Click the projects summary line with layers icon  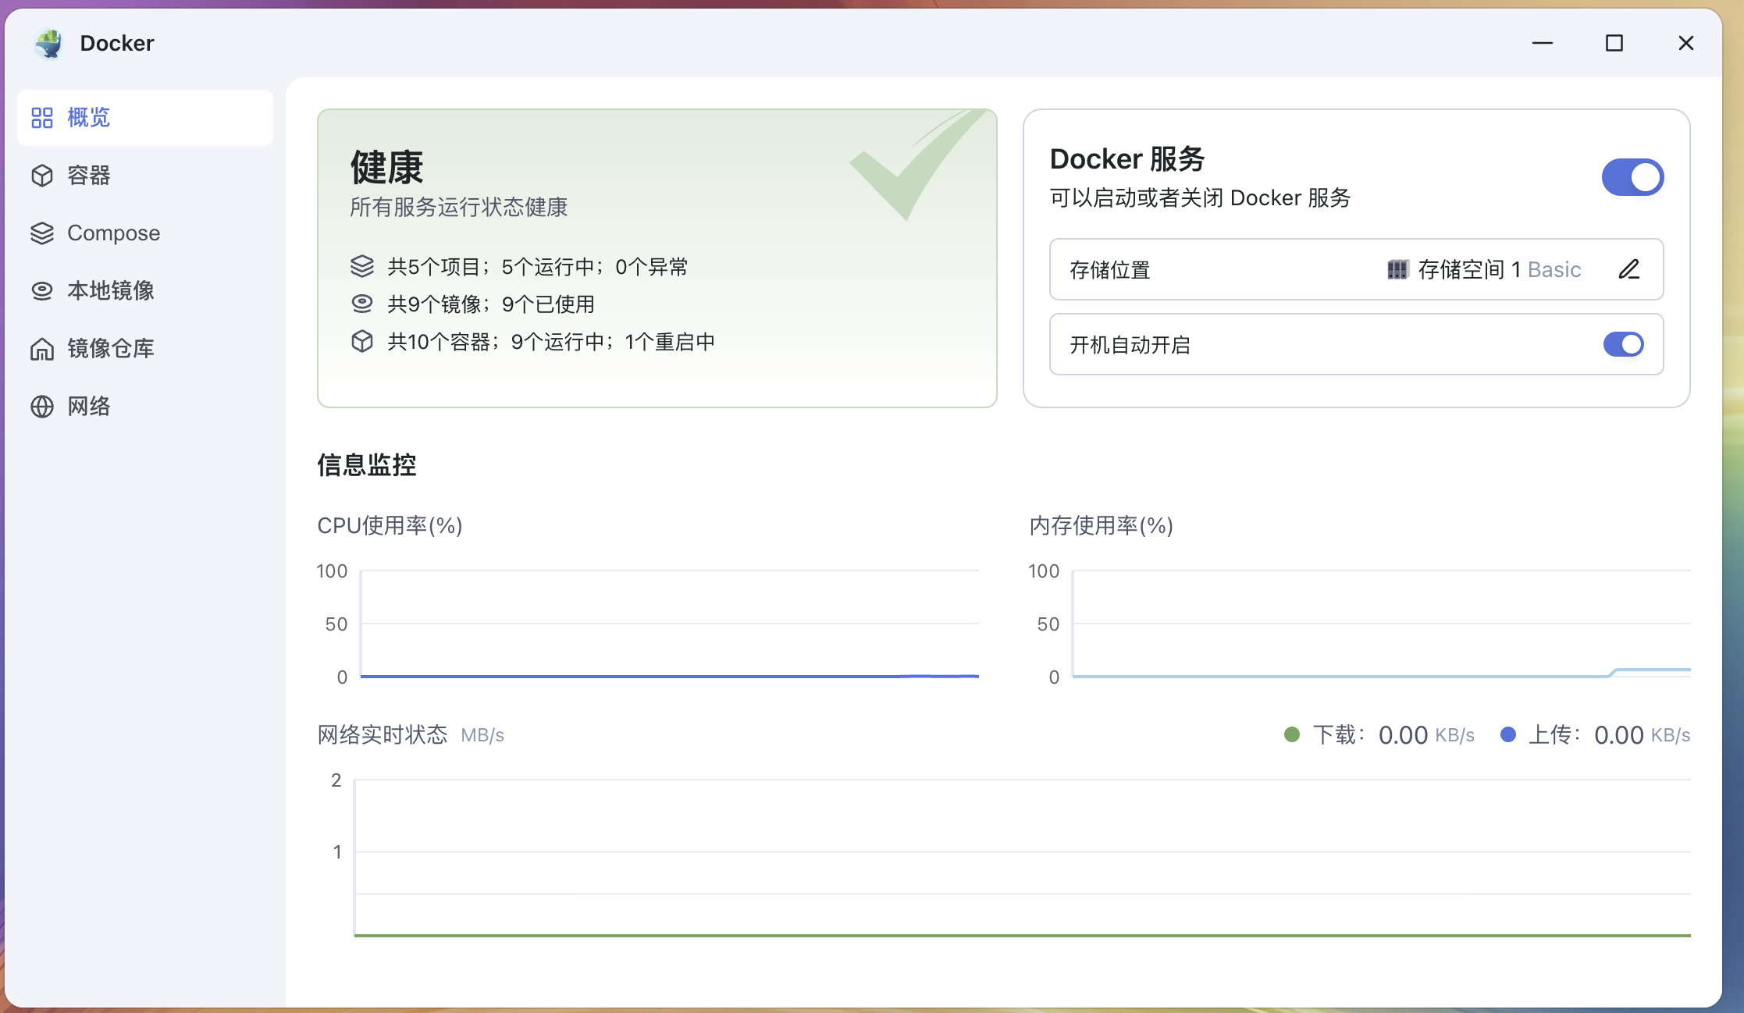click(537, 267)
